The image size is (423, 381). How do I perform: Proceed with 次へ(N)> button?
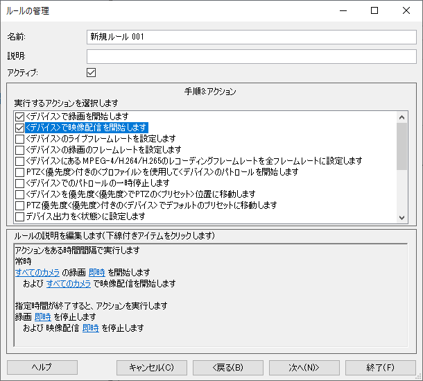304,368
